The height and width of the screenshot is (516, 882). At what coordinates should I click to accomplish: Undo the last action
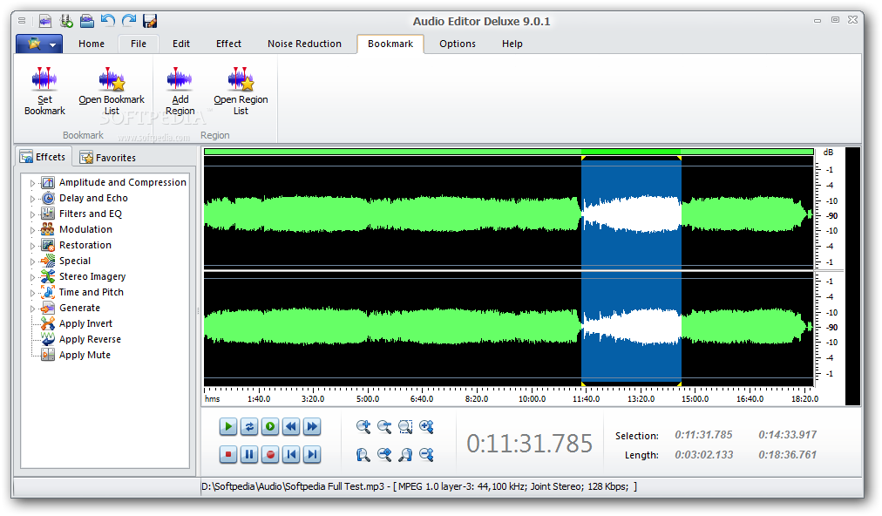coord(107,21)
